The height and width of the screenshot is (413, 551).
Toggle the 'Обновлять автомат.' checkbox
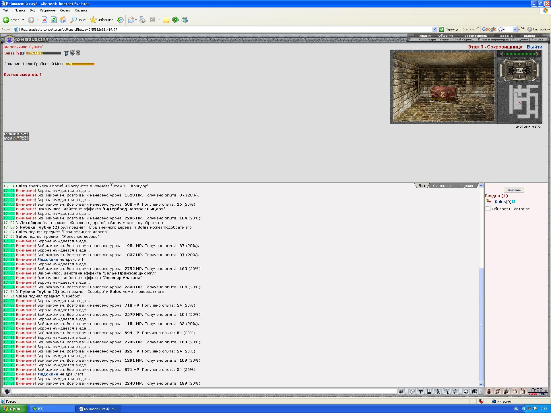(x=488, y=208)
